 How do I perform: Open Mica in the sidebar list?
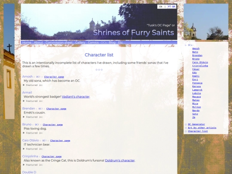(195, 104)
